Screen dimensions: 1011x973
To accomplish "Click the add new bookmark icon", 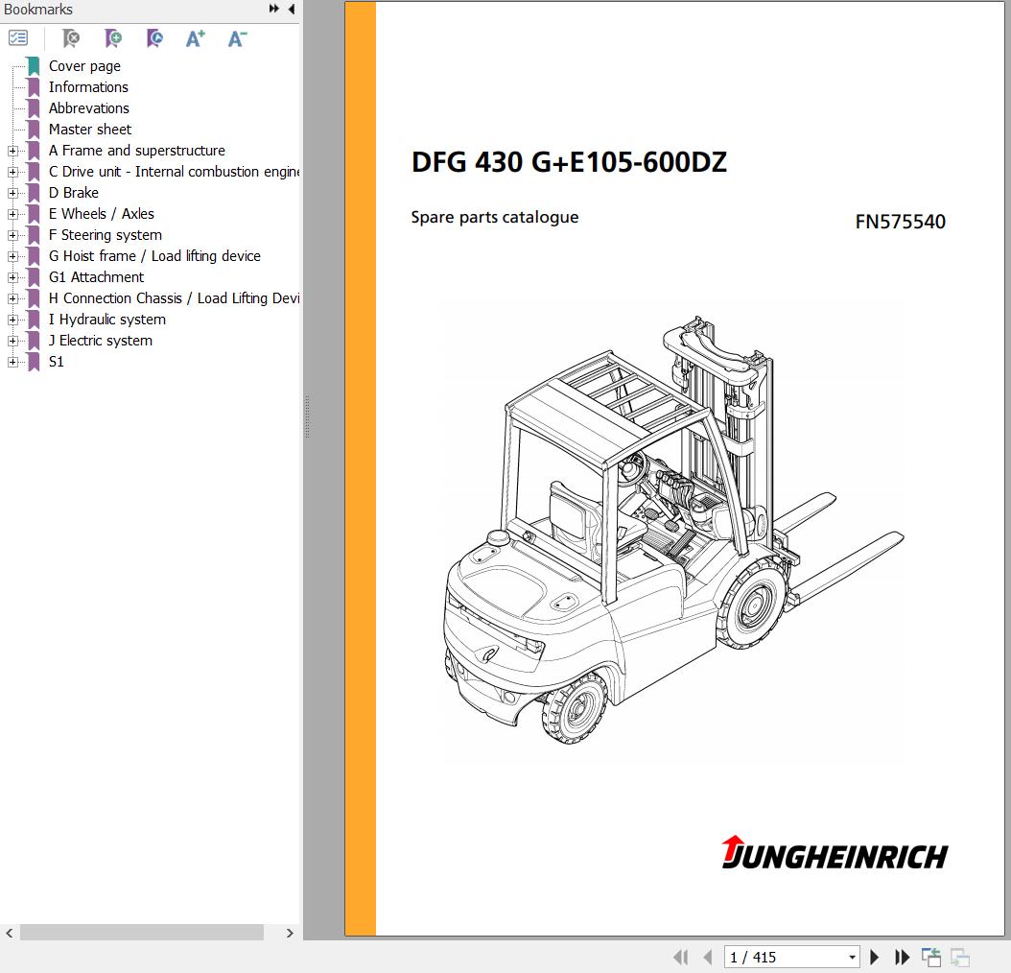I will tap(113, 38).
